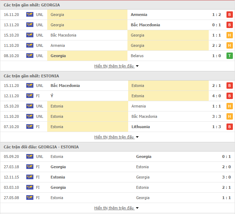Click the world flag icon for 12.11.20 Ý match
This screenshot has width=235, height=214.
click(30, 96)
